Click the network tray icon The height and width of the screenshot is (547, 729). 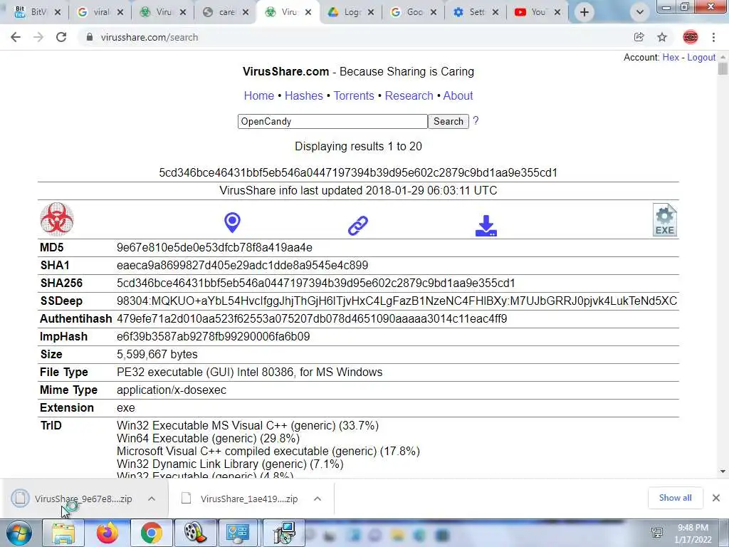pos(657,533)
